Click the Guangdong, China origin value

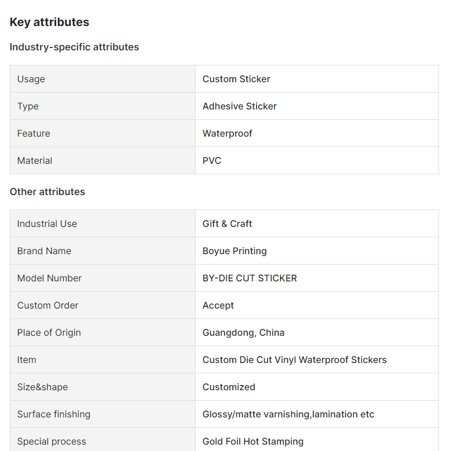tap(243, 332)
